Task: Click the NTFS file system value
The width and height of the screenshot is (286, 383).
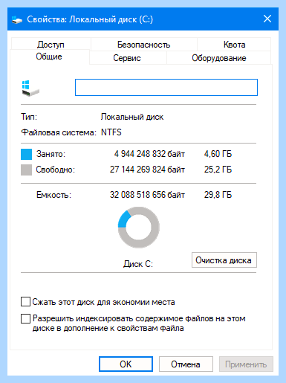Action: (111, 132)
